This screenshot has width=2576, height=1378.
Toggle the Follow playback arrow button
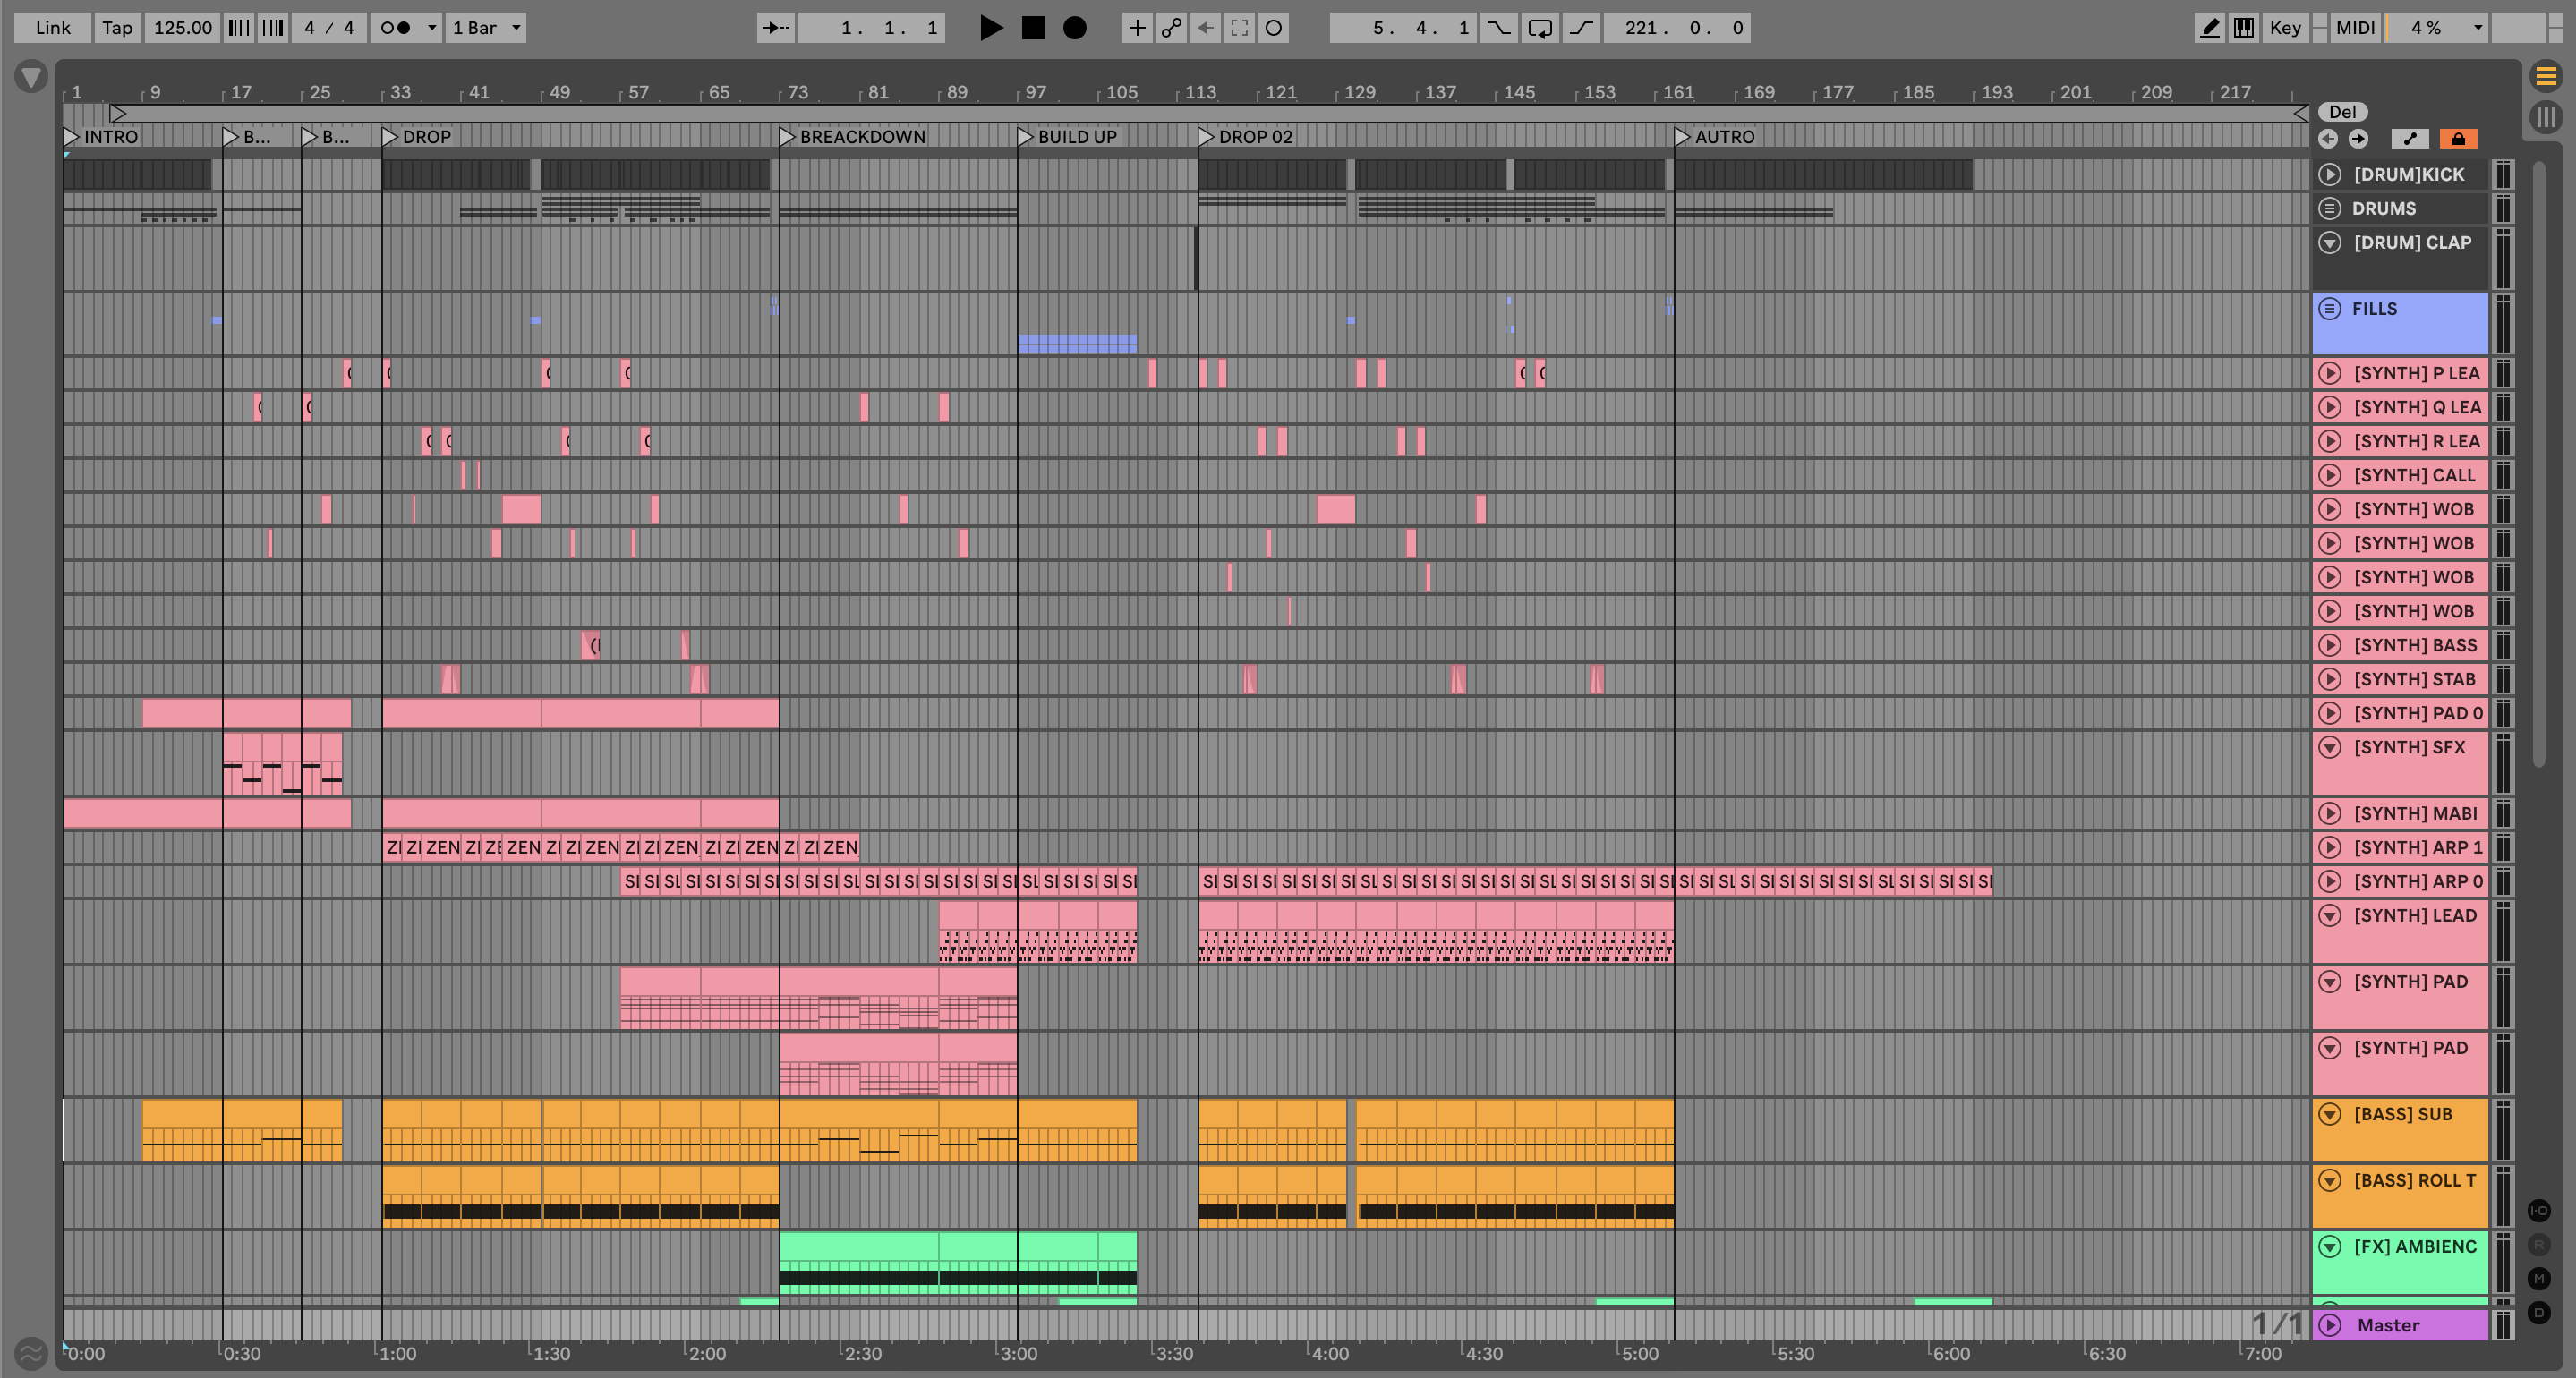(775, 28)
